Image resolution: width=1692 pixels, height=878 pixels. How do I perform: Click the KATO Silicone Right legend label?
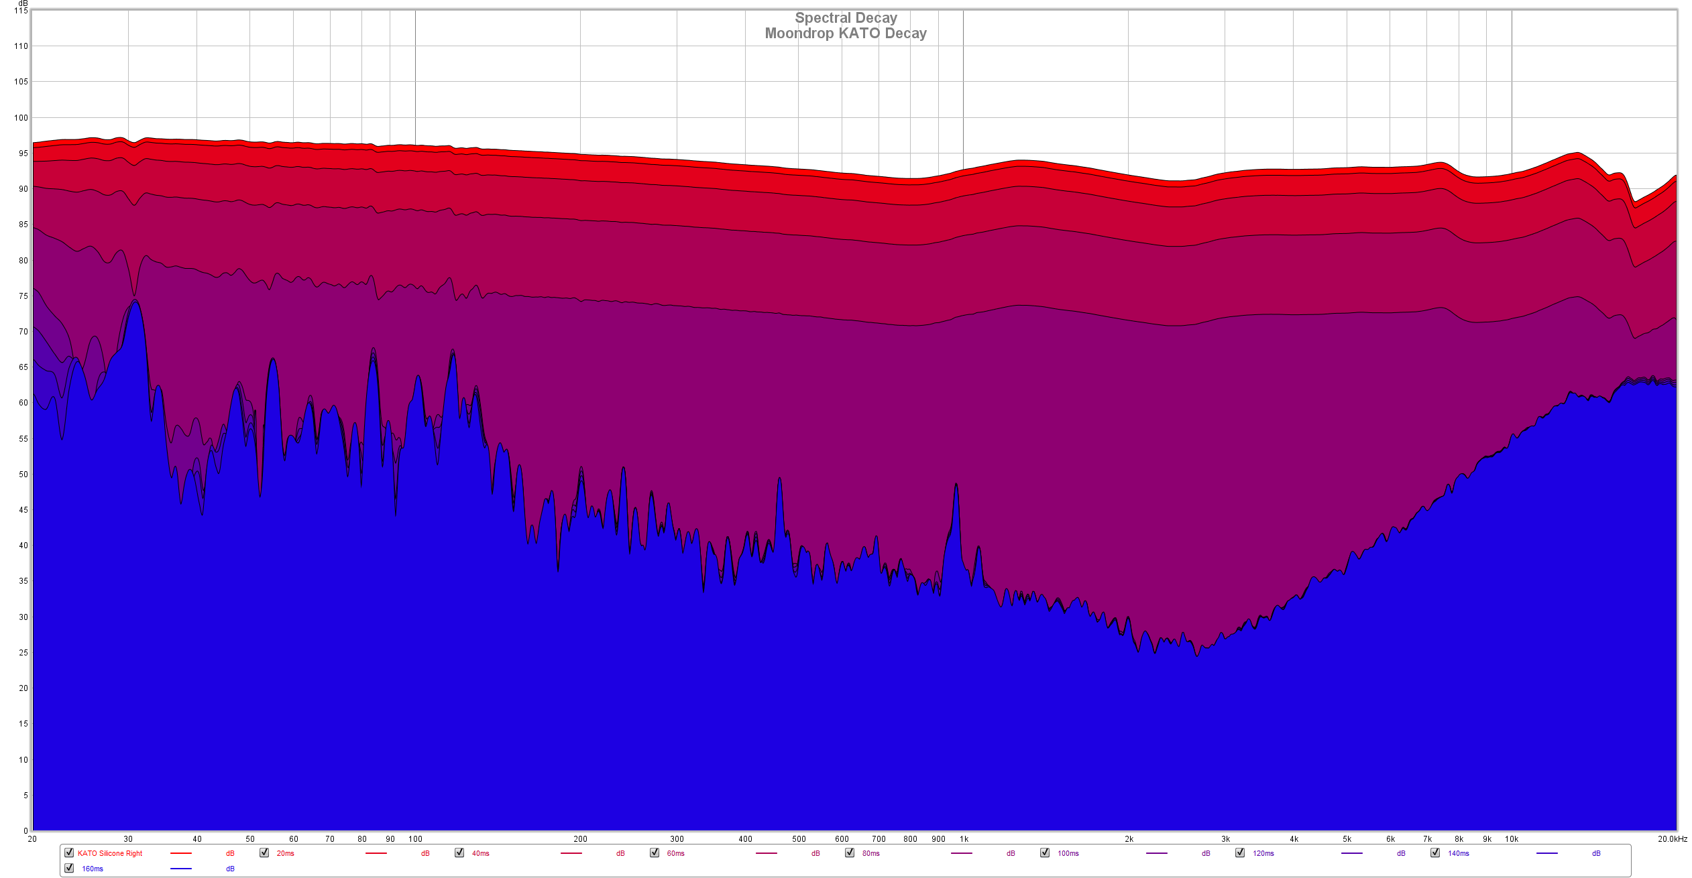click(x=110, y=853)
